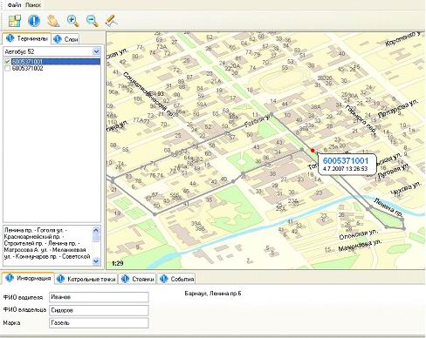Click the 6005371001 label in map tooltip
The width and height of the screenshot is (426, 338).
coord(346,160)
